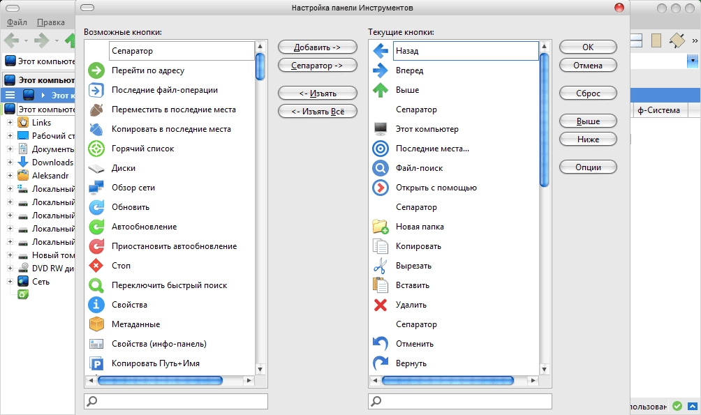
Task: Click the 'Этот компьютер' monitor icon in current buttons
Action: click(x=381, y=129)
